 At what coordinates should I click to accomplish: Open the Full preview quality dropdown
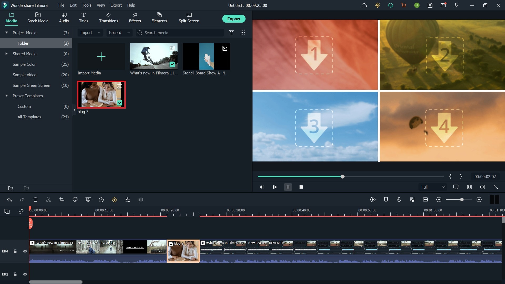tap(433, 187)
